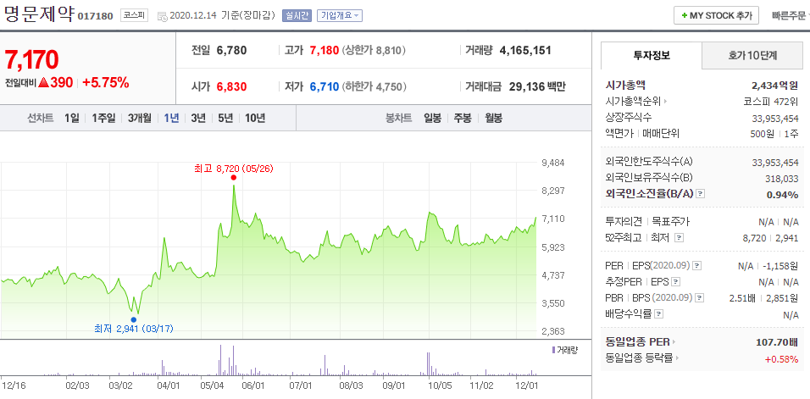Screen dimensions: 810x399
Task: Click the 107.70배 sector PER value
Action: tap(776, 341)
